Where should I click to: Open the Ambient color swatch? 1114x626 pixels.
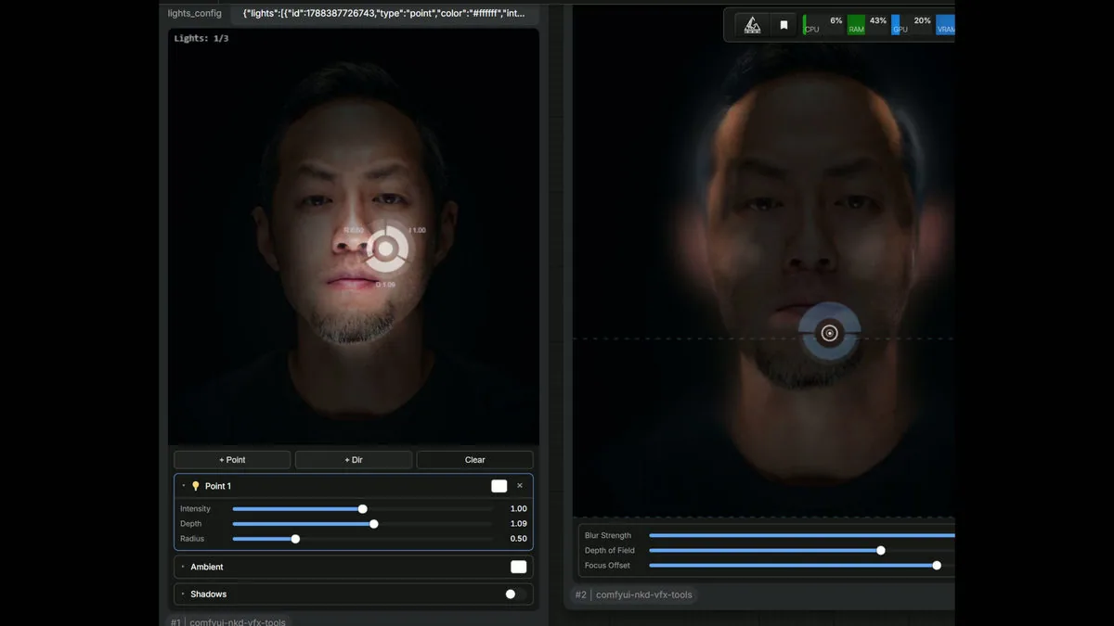pyautogui.click(x=518, y=567)
